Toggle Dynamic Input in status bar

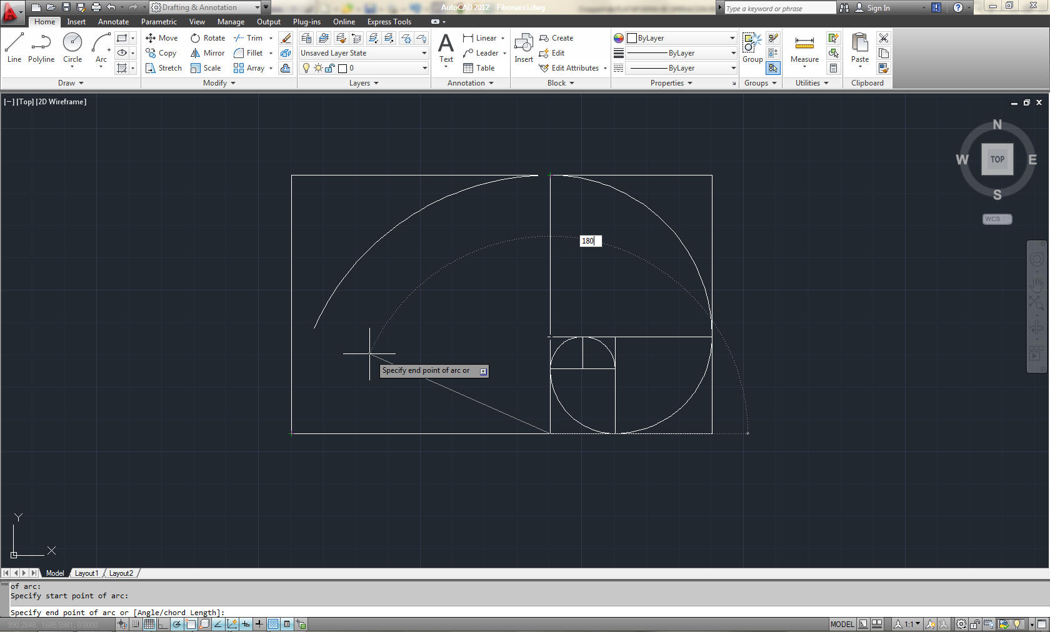tap(246, 624)
